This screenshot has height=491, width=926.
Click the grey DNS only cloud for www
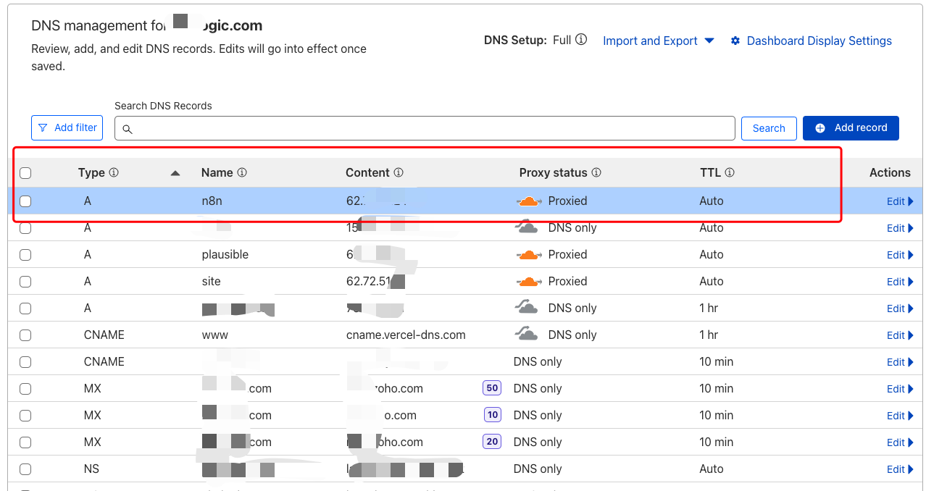pos(527,335)
